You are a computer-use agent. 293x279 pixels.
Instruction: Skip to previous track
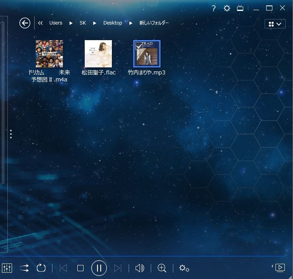63,268
